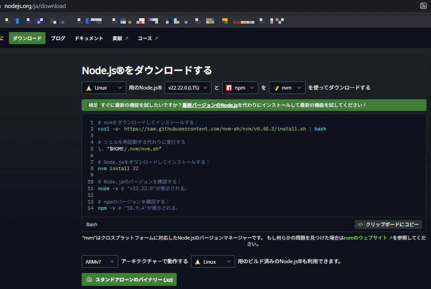Image resolution: width=431 pixels, height=289 pixels.
Task: Click the yellow nvm logo icon
Action: (x=276, y=88)
